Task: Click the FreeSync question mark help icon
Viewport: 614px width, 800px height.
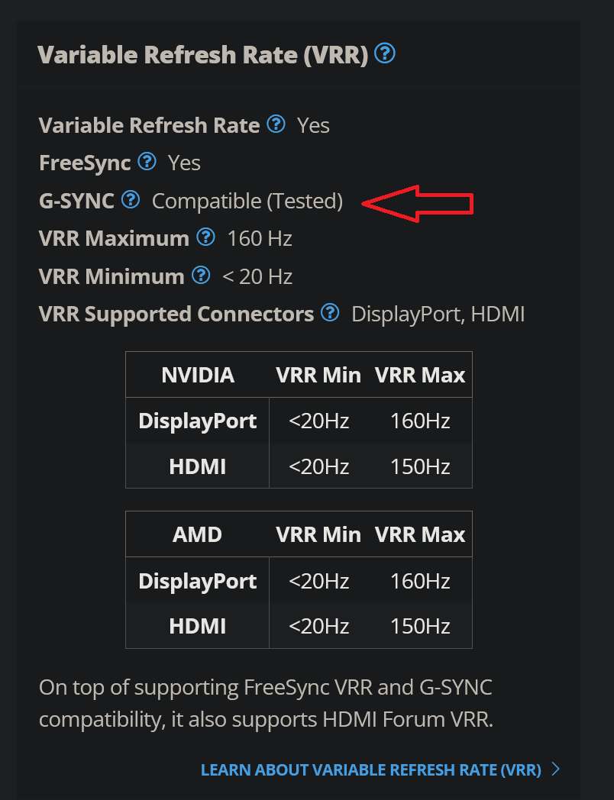Action: pos(146,161)
